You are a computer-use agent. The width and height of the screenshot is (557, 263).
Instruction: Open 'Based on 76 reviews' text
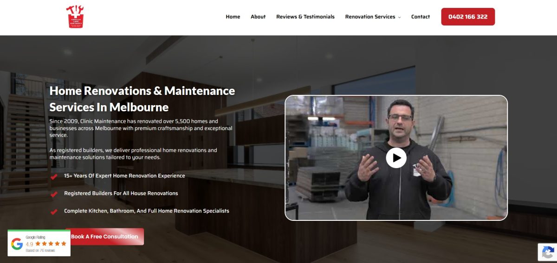[40, 250]
